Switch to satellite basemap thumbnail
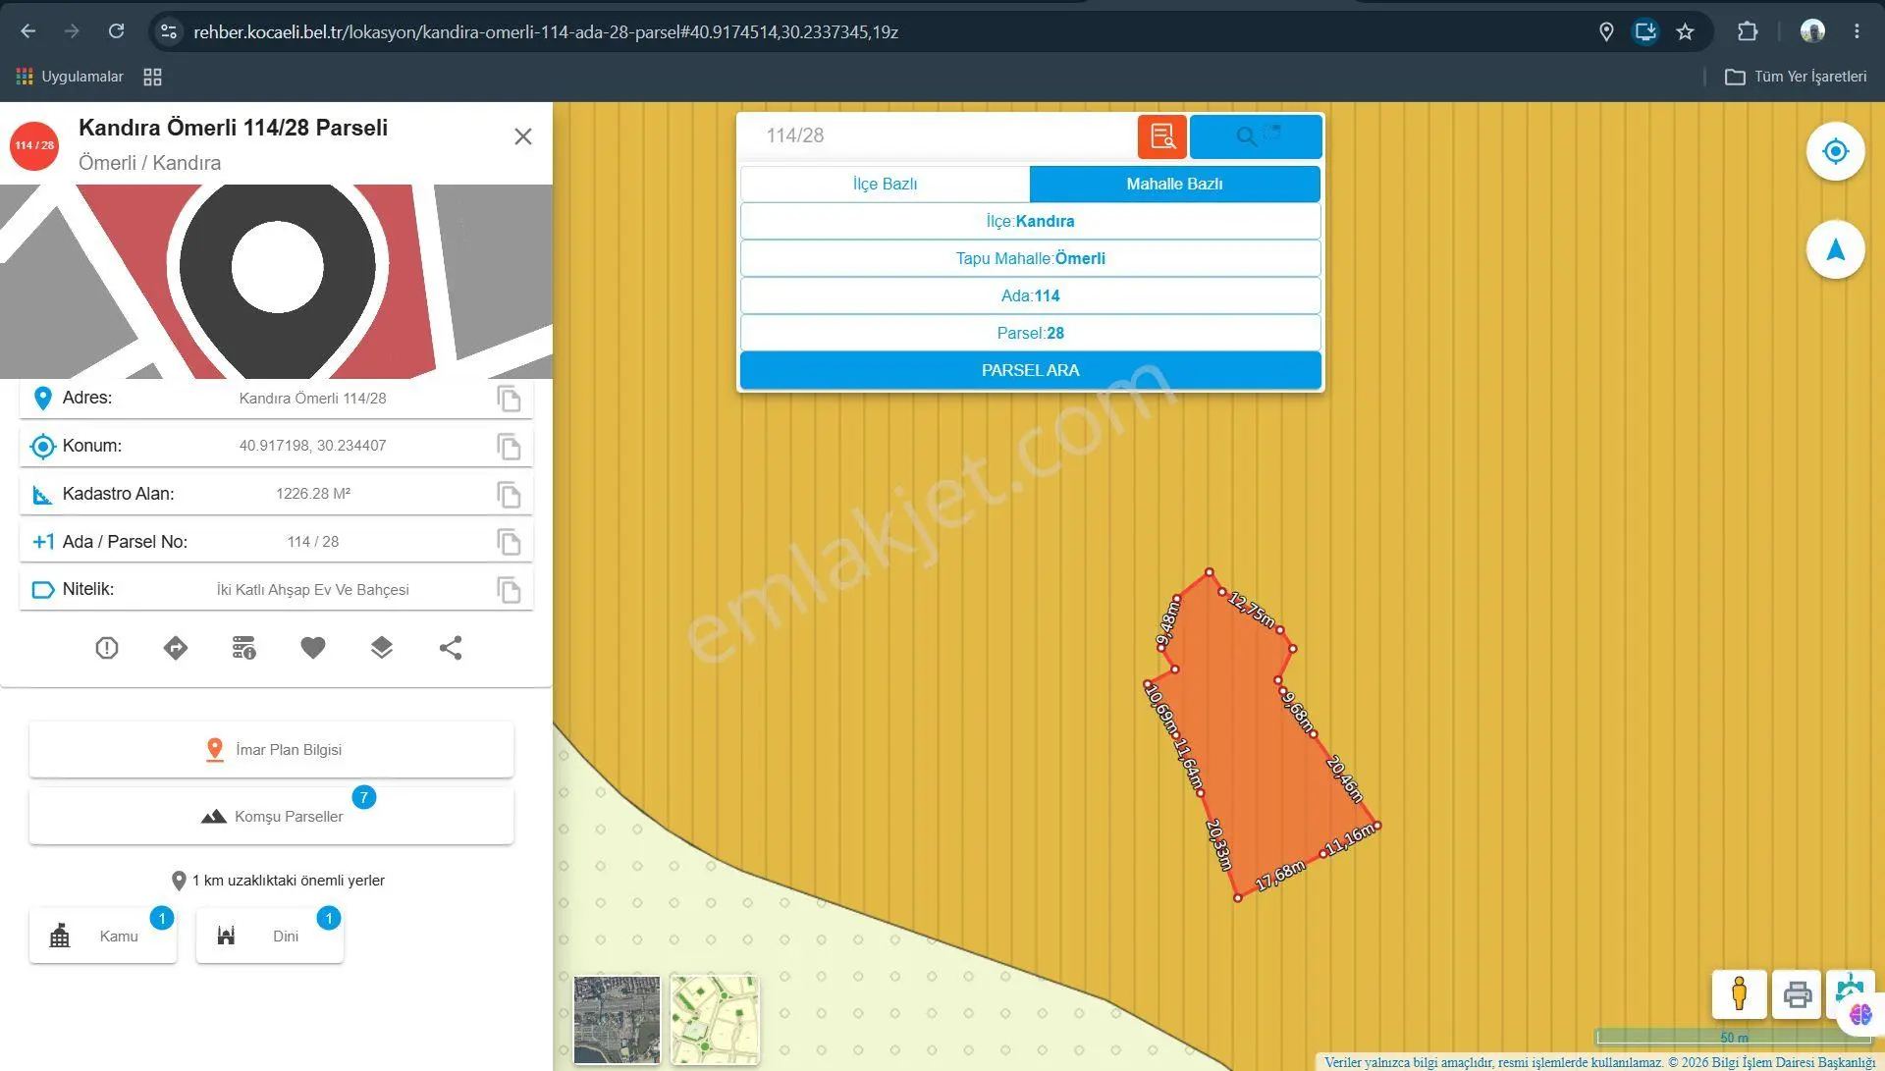 point(617,1020)
